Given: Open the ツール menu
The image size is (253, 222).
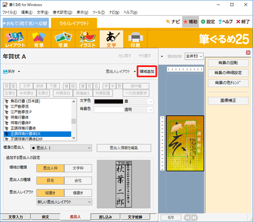Looking at the screenshot, I should [x=99, y=12].
